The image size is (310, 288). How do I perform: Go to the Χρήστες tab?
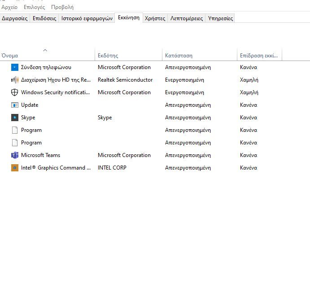click(x=155, y=18)
